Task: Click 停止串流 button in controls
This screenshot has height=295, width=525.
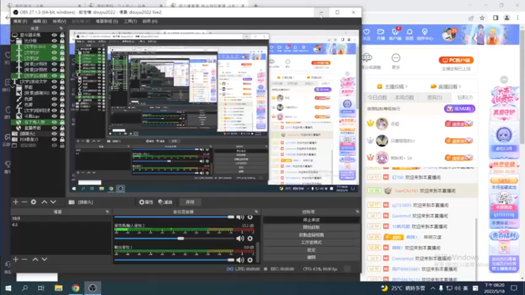Action: pyautogui.click(x=311, y=220)
